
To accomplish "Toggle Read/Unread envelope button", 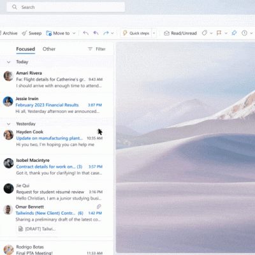I will 180,33.
